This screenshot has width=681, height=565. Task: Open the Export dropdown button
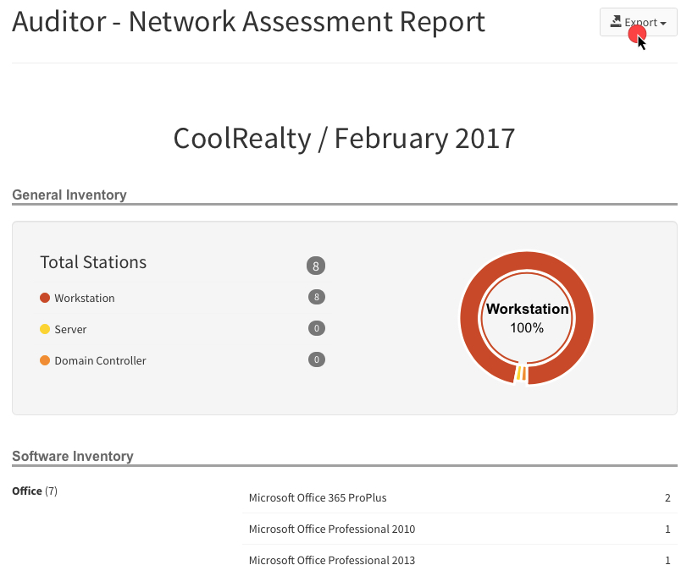click(638, 22)
